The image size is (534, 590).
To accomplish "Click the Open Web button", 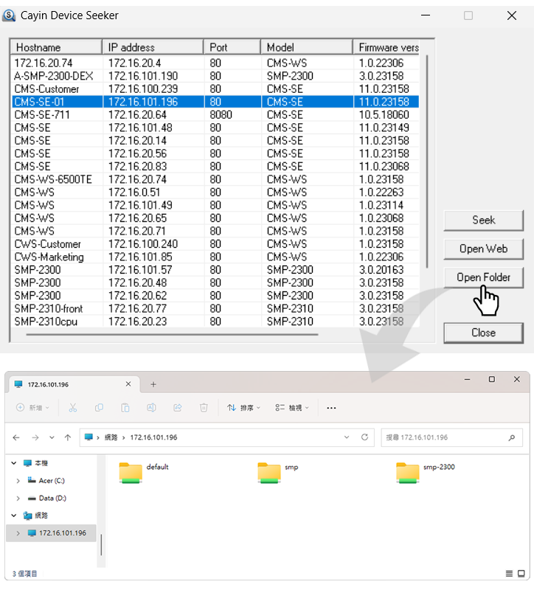I will (484, 249).
